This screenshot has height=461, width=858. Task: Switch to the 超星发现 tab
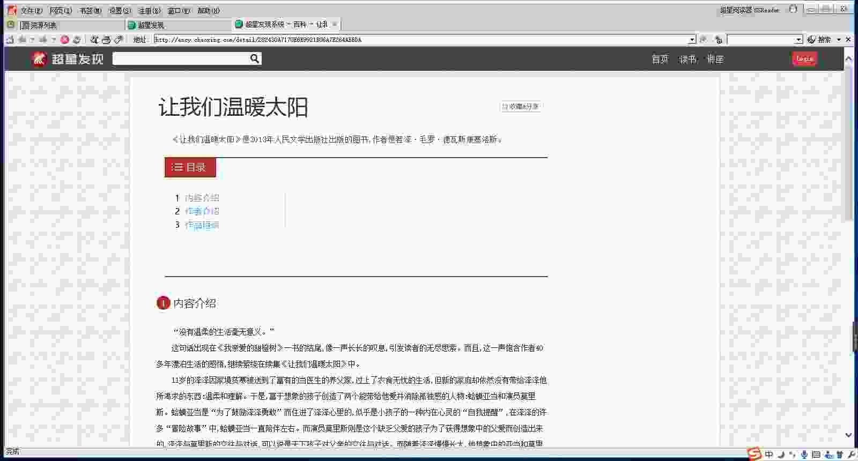[179, 25]
